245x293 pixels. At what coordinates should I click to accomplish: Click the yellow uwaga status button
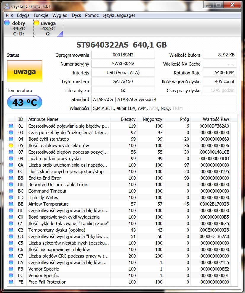coord(25,71)
